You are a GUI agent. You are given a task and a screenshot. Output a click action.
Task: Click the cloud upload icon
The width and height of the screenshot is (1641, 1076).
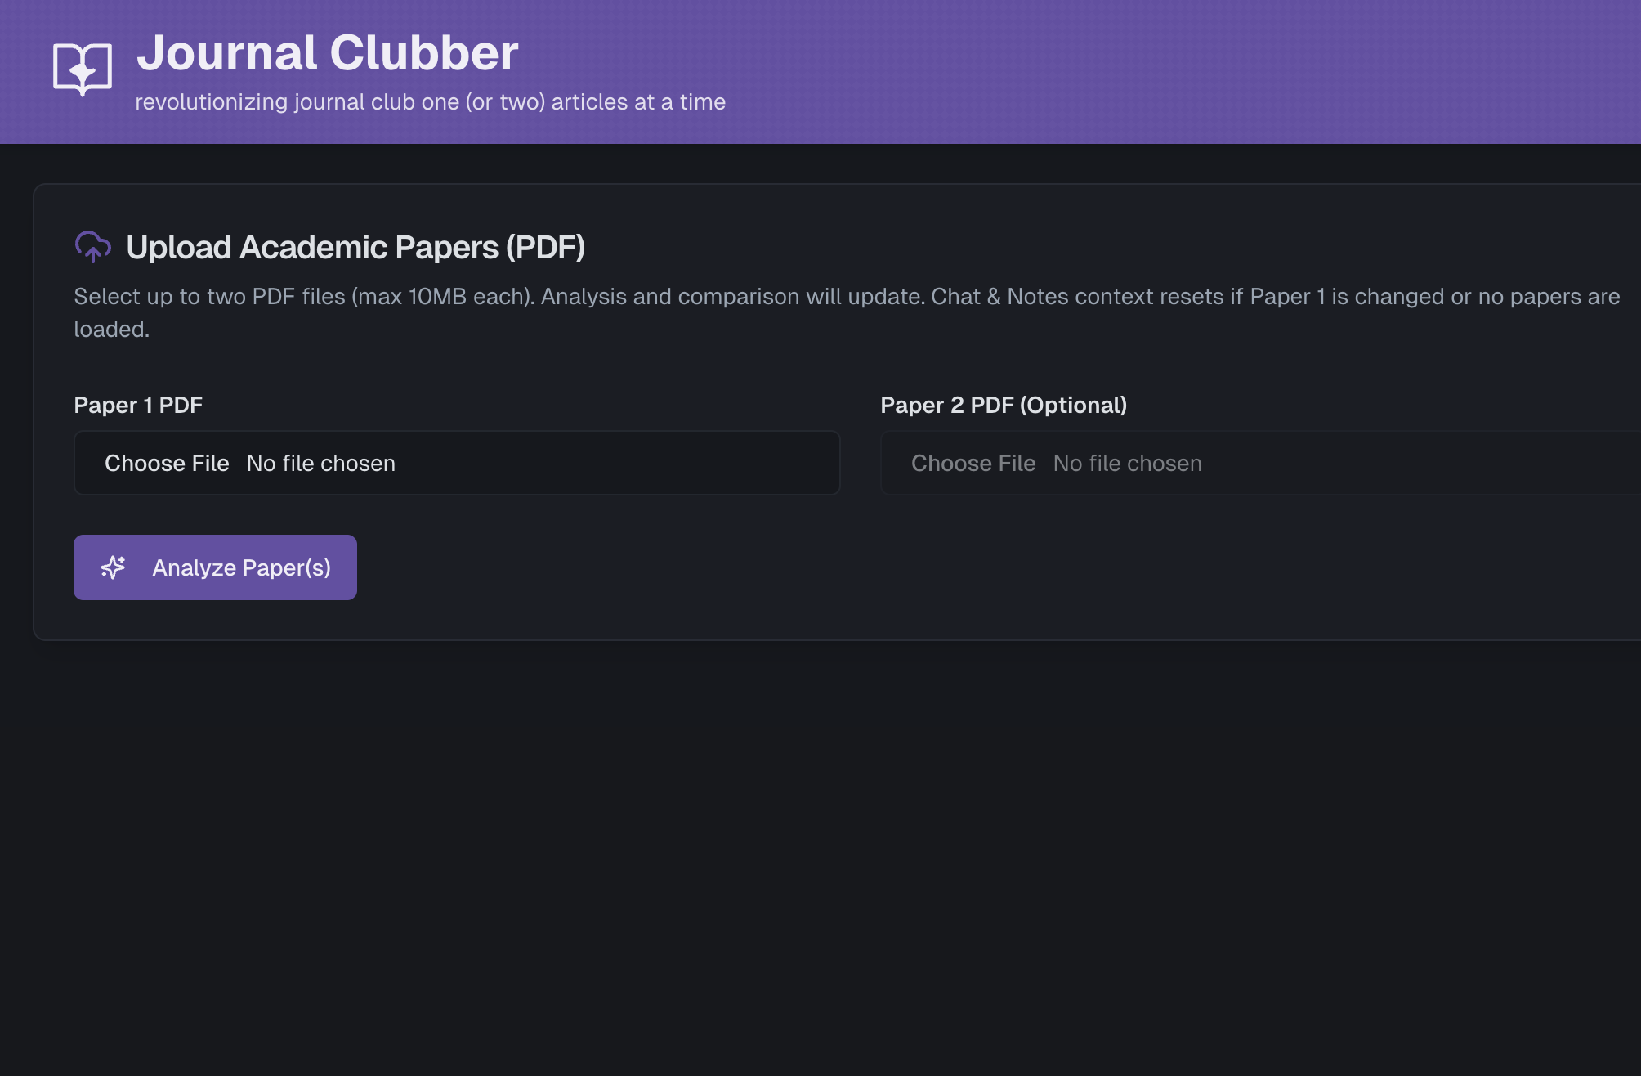tap(93, 246)
